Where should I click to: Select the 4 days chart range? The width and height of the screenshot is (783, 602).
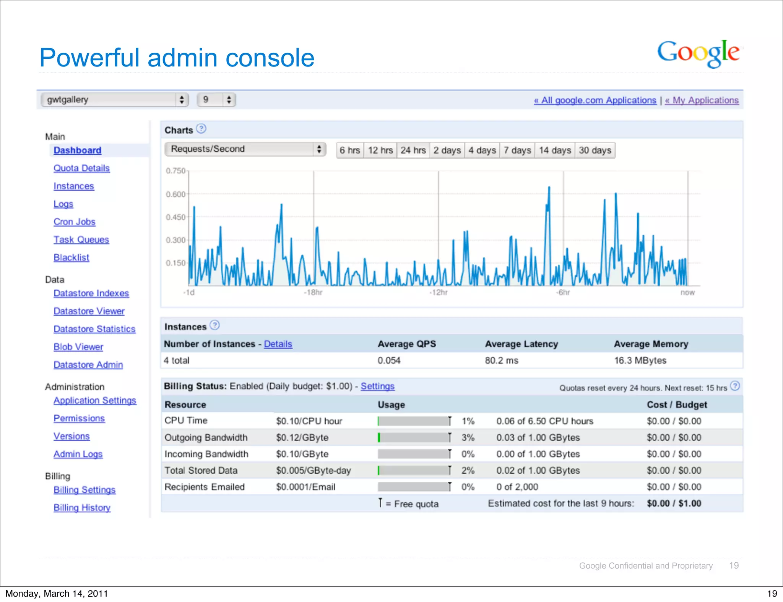(482, 150)
